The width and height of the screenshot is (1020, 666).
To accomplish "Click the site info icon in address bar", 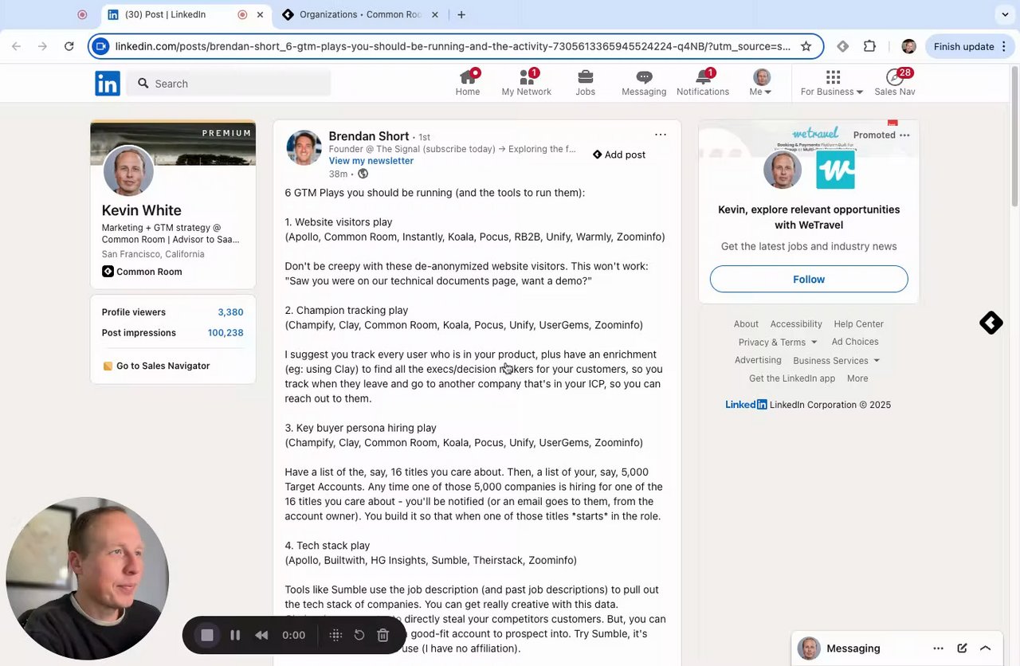I will coord(100,46).
